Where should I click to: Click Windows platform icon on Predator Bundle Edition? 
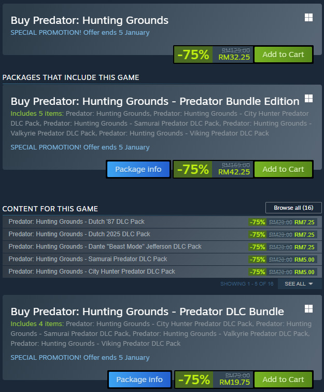coord(308,98)
